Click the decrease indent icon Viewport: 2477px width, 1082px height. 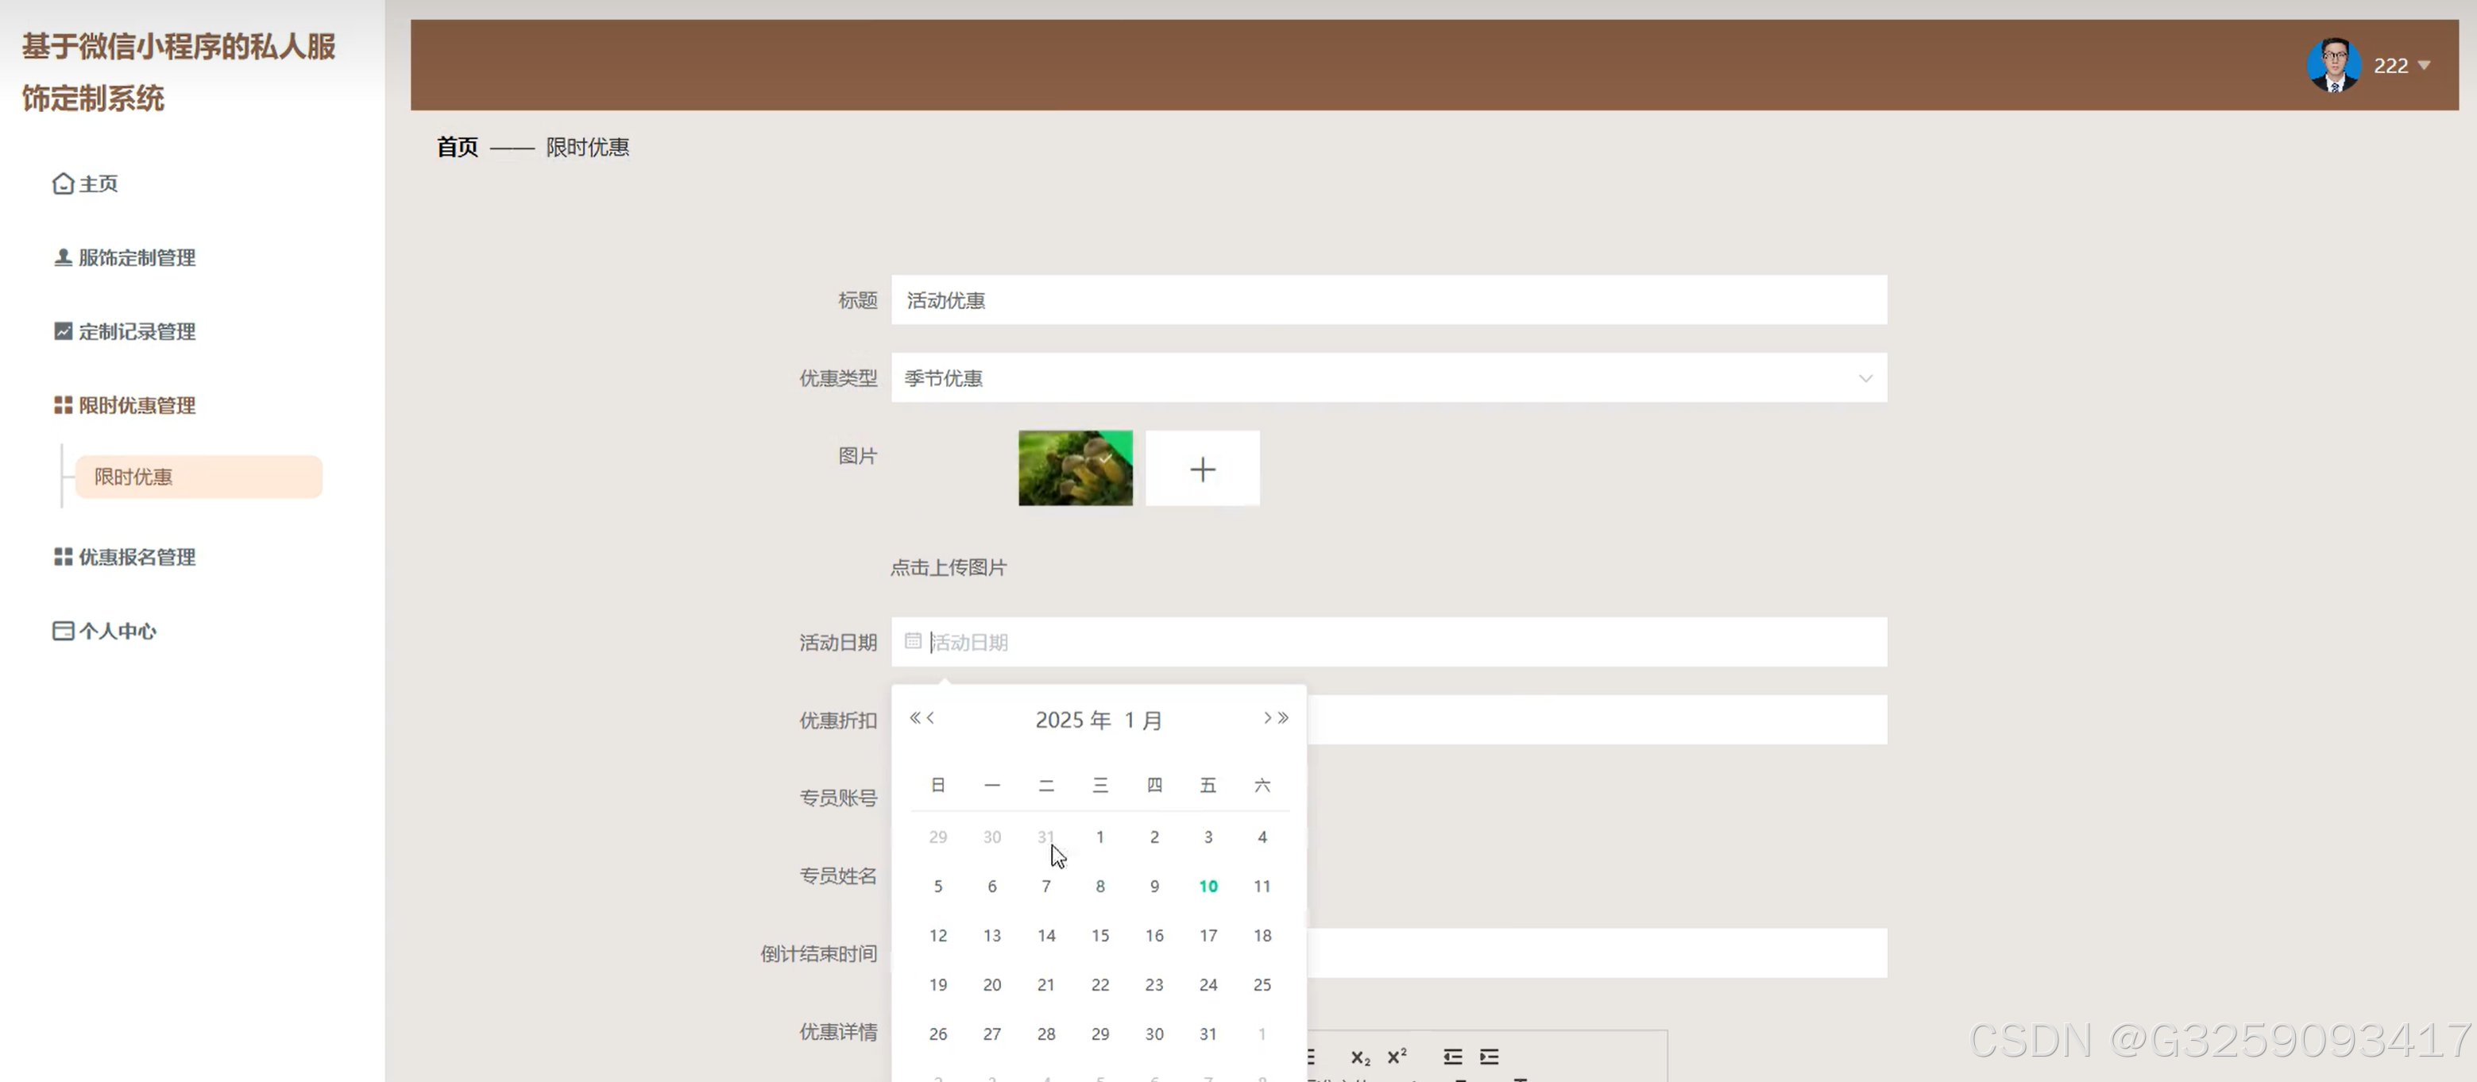click(1452, 1057)
